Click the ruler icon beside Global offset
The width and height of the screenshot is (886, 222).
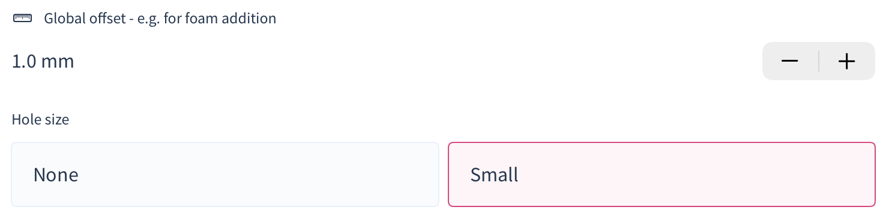tap(23, 19)
